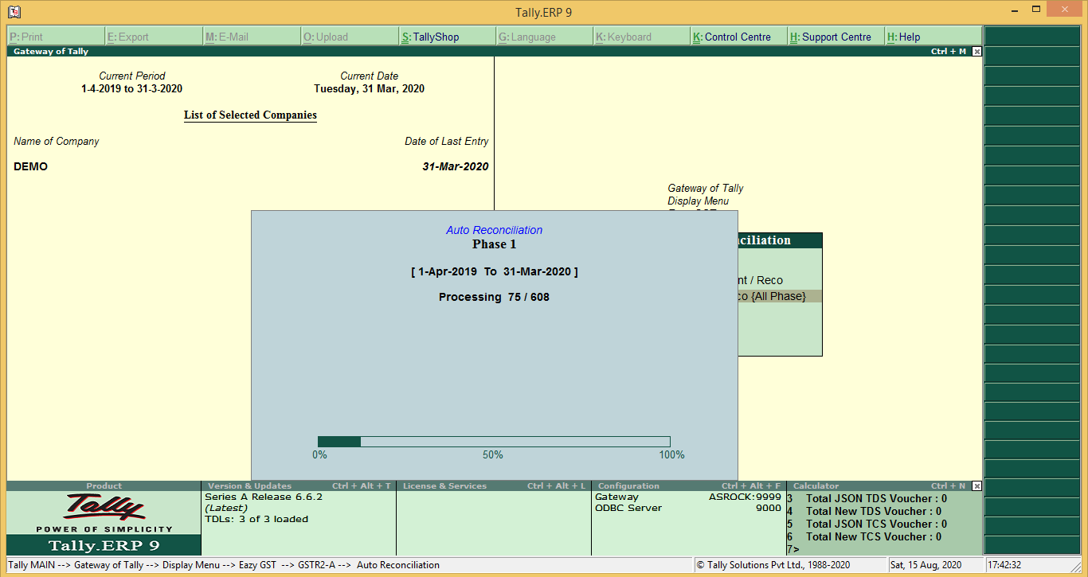Viewport: 1088px width, 577px height.
Task: Click Series A Release 6.6.2 text
Action: (x=264, y=497)
